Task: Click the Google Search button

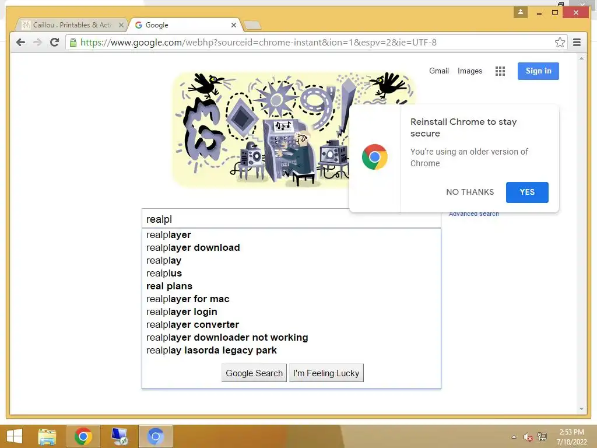Action: (x=254, y=373)
